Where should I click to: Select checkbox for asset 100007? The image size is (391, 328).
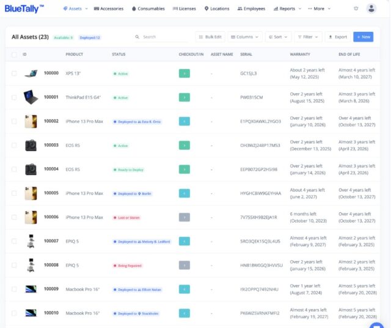(14, 241)
